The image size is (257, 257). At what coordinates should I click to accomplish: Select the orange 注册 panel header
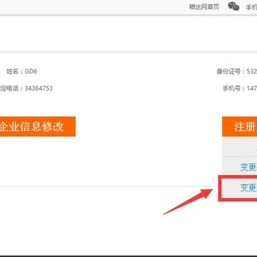point(240,126)
